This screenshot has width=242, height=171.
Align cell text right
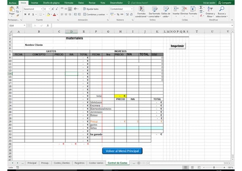tap(70, 15)
